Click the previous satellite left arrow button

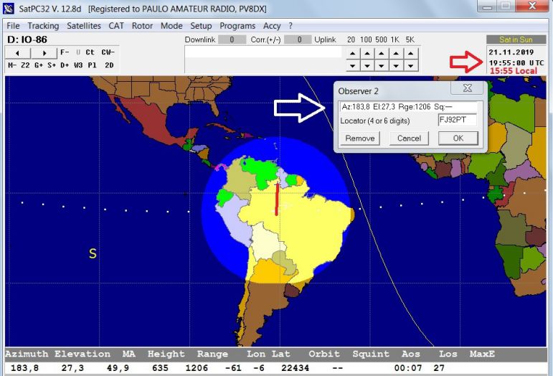click(x=18, y=52)
